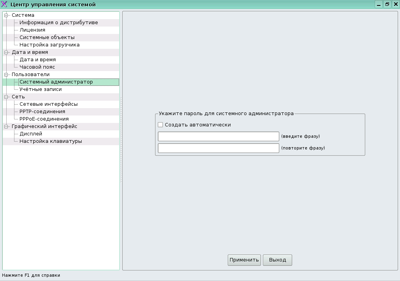Open Часовой пояс settings
Viewport: 400px width, 281px height.
pos(37,67)
